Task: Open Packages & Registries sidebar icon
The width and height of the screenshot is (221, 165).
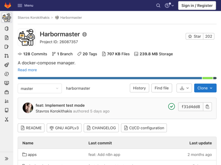Action: point(7,92)
